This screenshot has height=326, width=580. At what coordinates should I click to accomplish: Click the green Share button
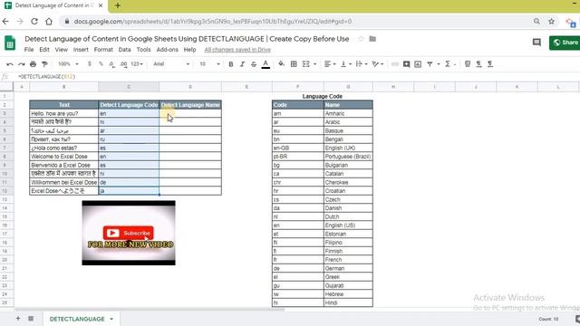pyautogui.click(x=565, y=43)
